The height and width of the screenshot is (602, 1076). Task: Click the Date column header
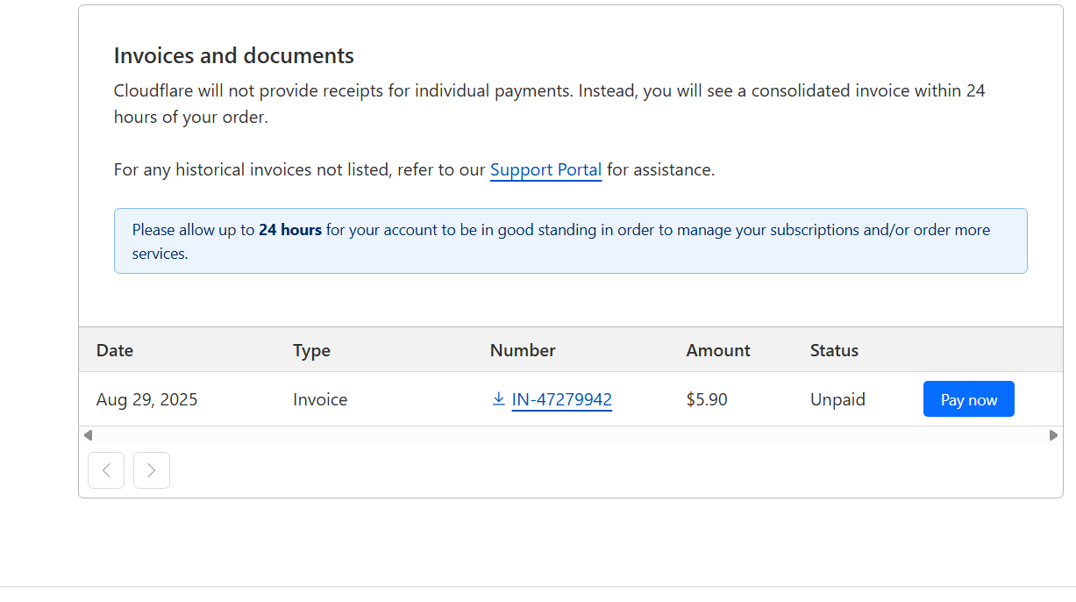pyautogui.click(x=115, y=350)
